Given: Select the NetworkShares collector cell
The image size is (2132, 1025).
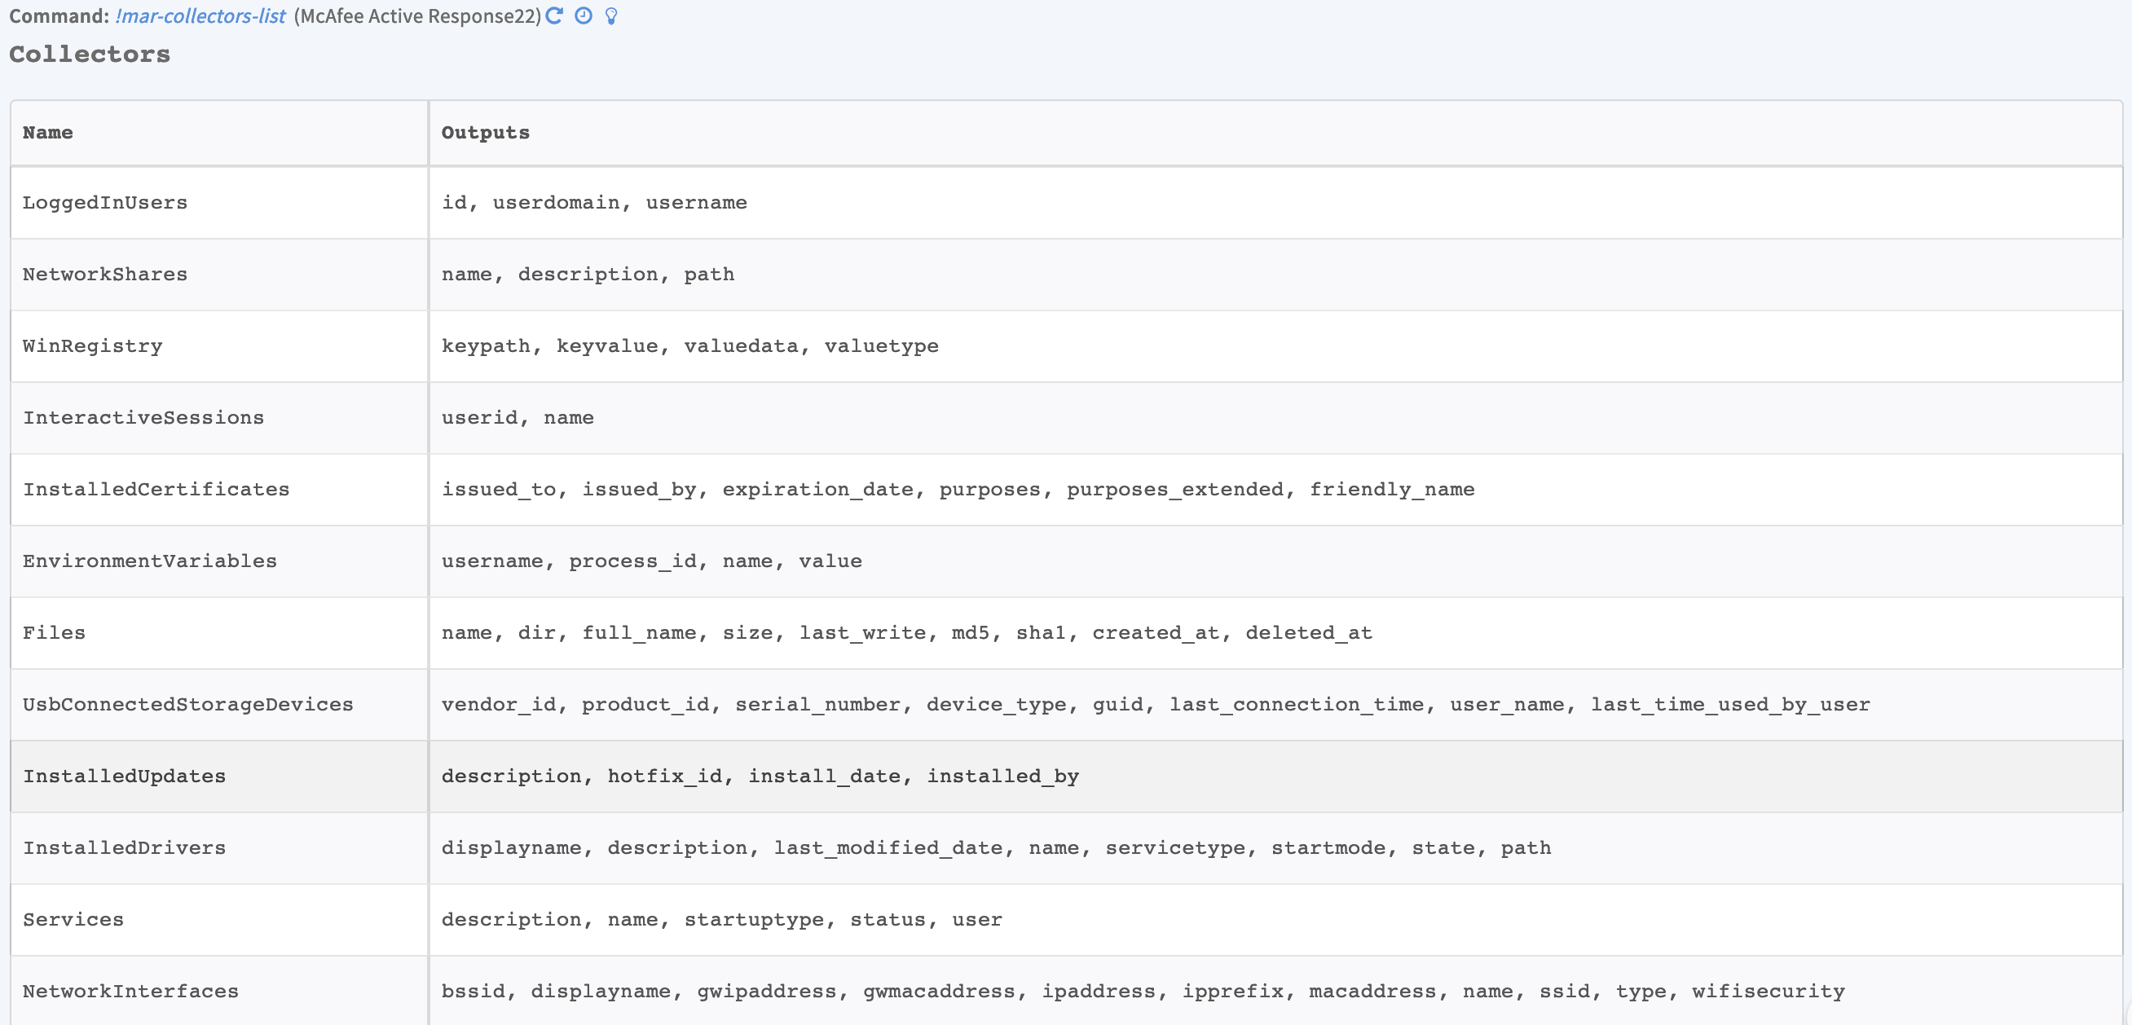Looking at the screenshot, I should [105, 275].
